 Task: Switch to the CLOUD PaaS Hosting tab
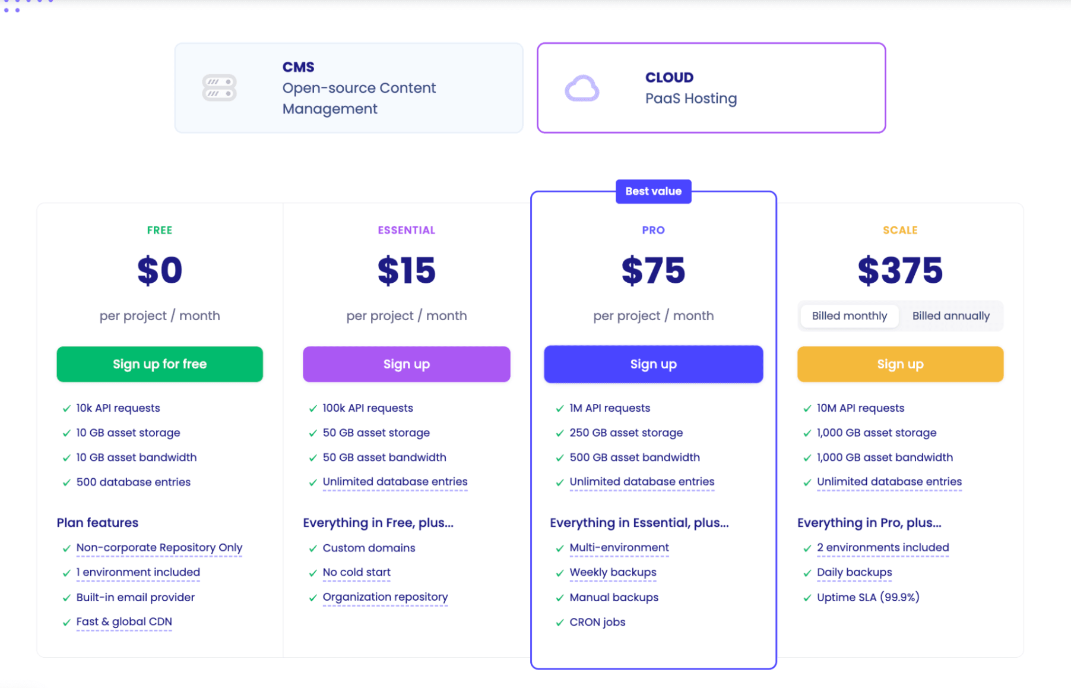pyautogui.click(x=711, y=87)
